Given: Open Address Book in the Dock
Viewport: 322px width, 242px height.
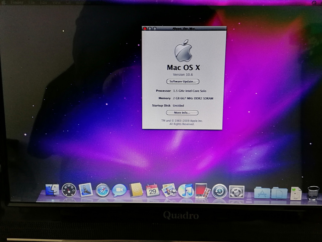Looking at the screenshot, I should coord(136,190).
